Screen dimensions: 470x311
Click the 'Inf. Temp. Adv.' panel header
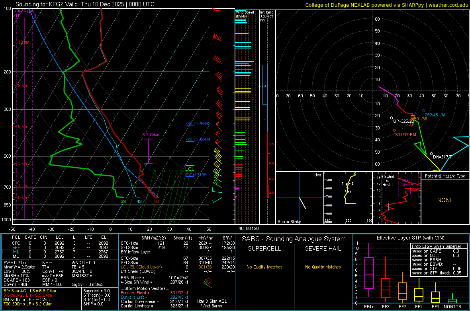coord(267,16)
